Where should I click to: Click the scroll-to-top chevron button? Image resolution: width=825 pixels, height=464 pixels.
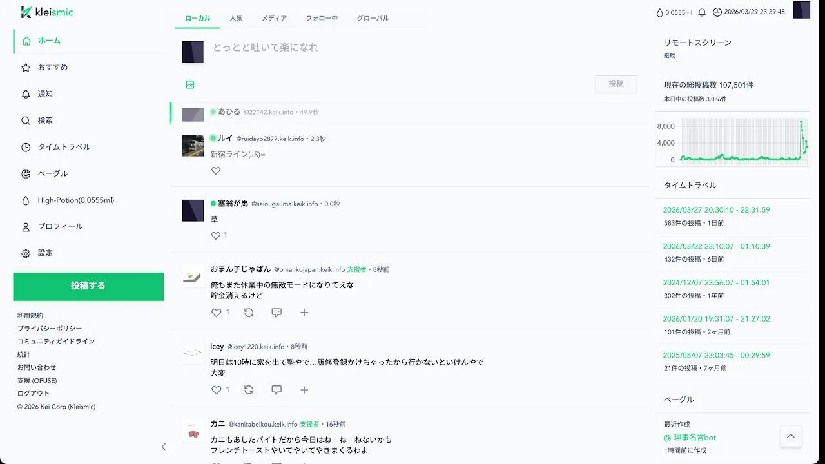tap(791, 436)
